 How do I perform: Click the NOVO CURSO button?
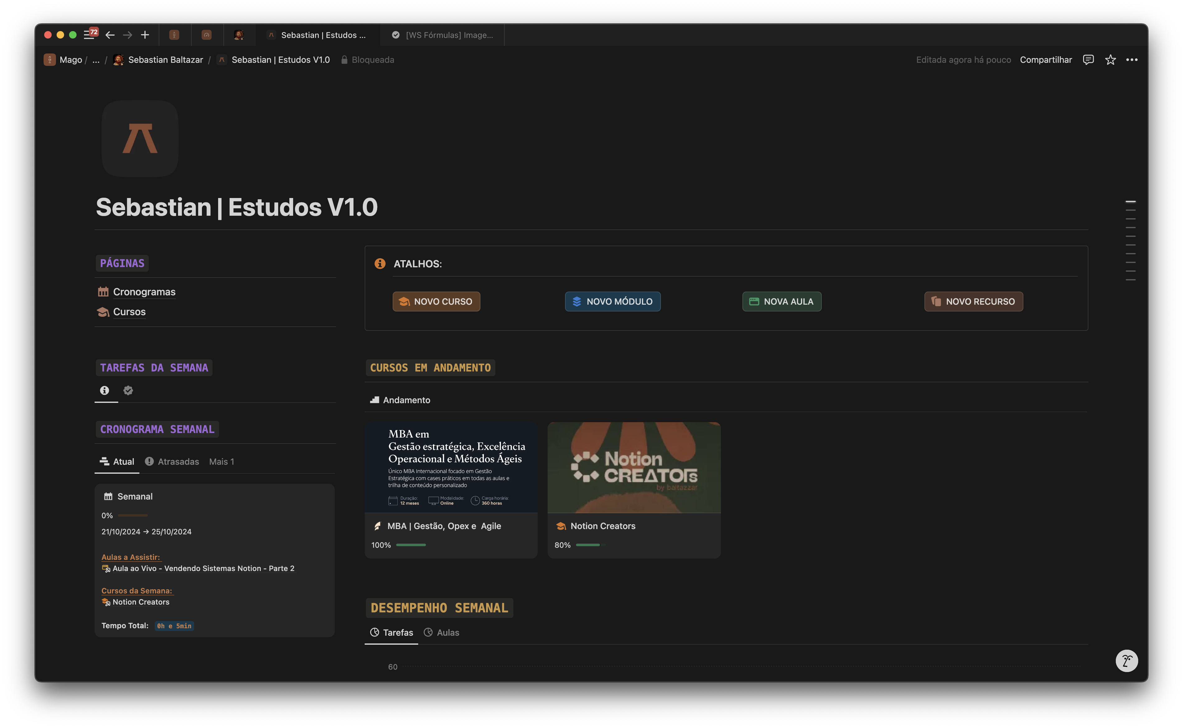436,302
